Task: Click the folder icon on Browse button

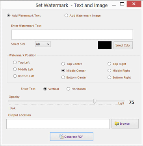Action: pyautogui.click(x=117, y=124)
